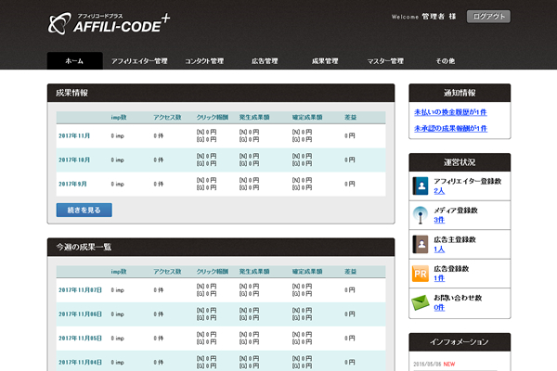Expand the その他 menu
Screen dimensions: 557x371
point(446,60)
